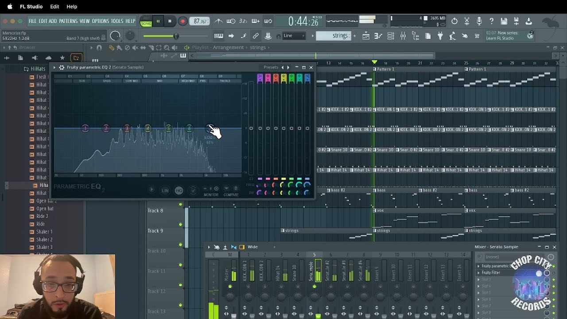Open the PATTERNS menu
This screenshot has width=567, height=319.
point(68,21)
